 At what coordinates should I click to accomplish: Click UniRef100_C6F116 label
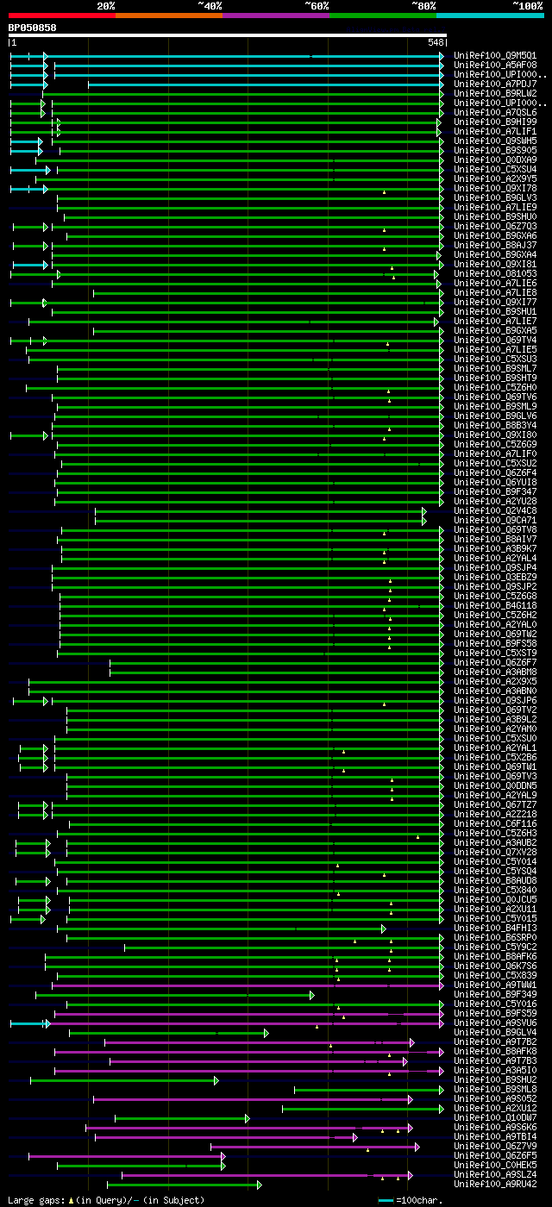(497, 823)
